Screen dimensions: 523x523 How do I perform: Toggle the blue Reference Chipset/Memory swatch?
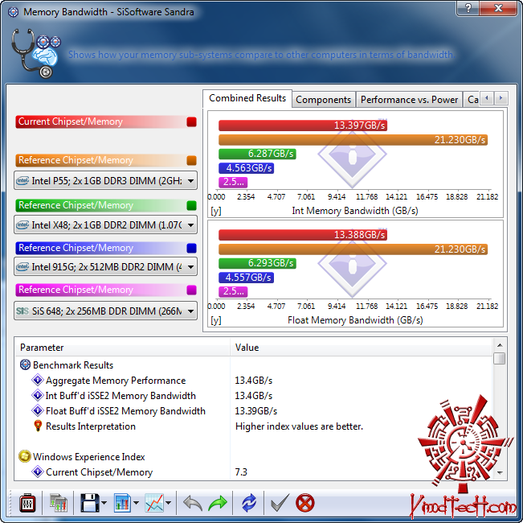(x=191, y=248)
